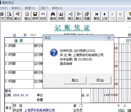Viewport: 131px width, 112px height.
Task: Open the 文件(F) menu
Action: coord(4,8)
